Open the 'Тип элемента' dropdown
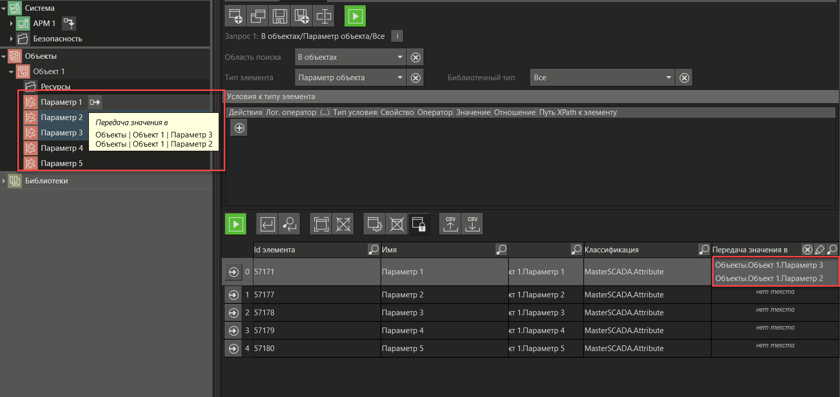Viewport: 840px width, 397px height. pyautogui.click(x=350, y=78)
